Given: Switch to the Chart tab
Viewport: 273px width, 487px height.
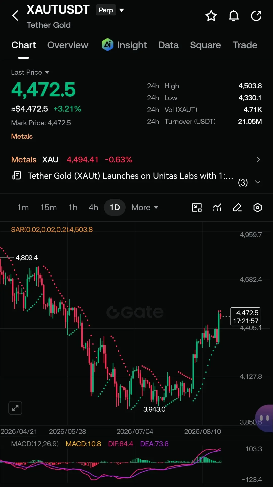Looking at the screenshot, I should (x=24, y=45).
